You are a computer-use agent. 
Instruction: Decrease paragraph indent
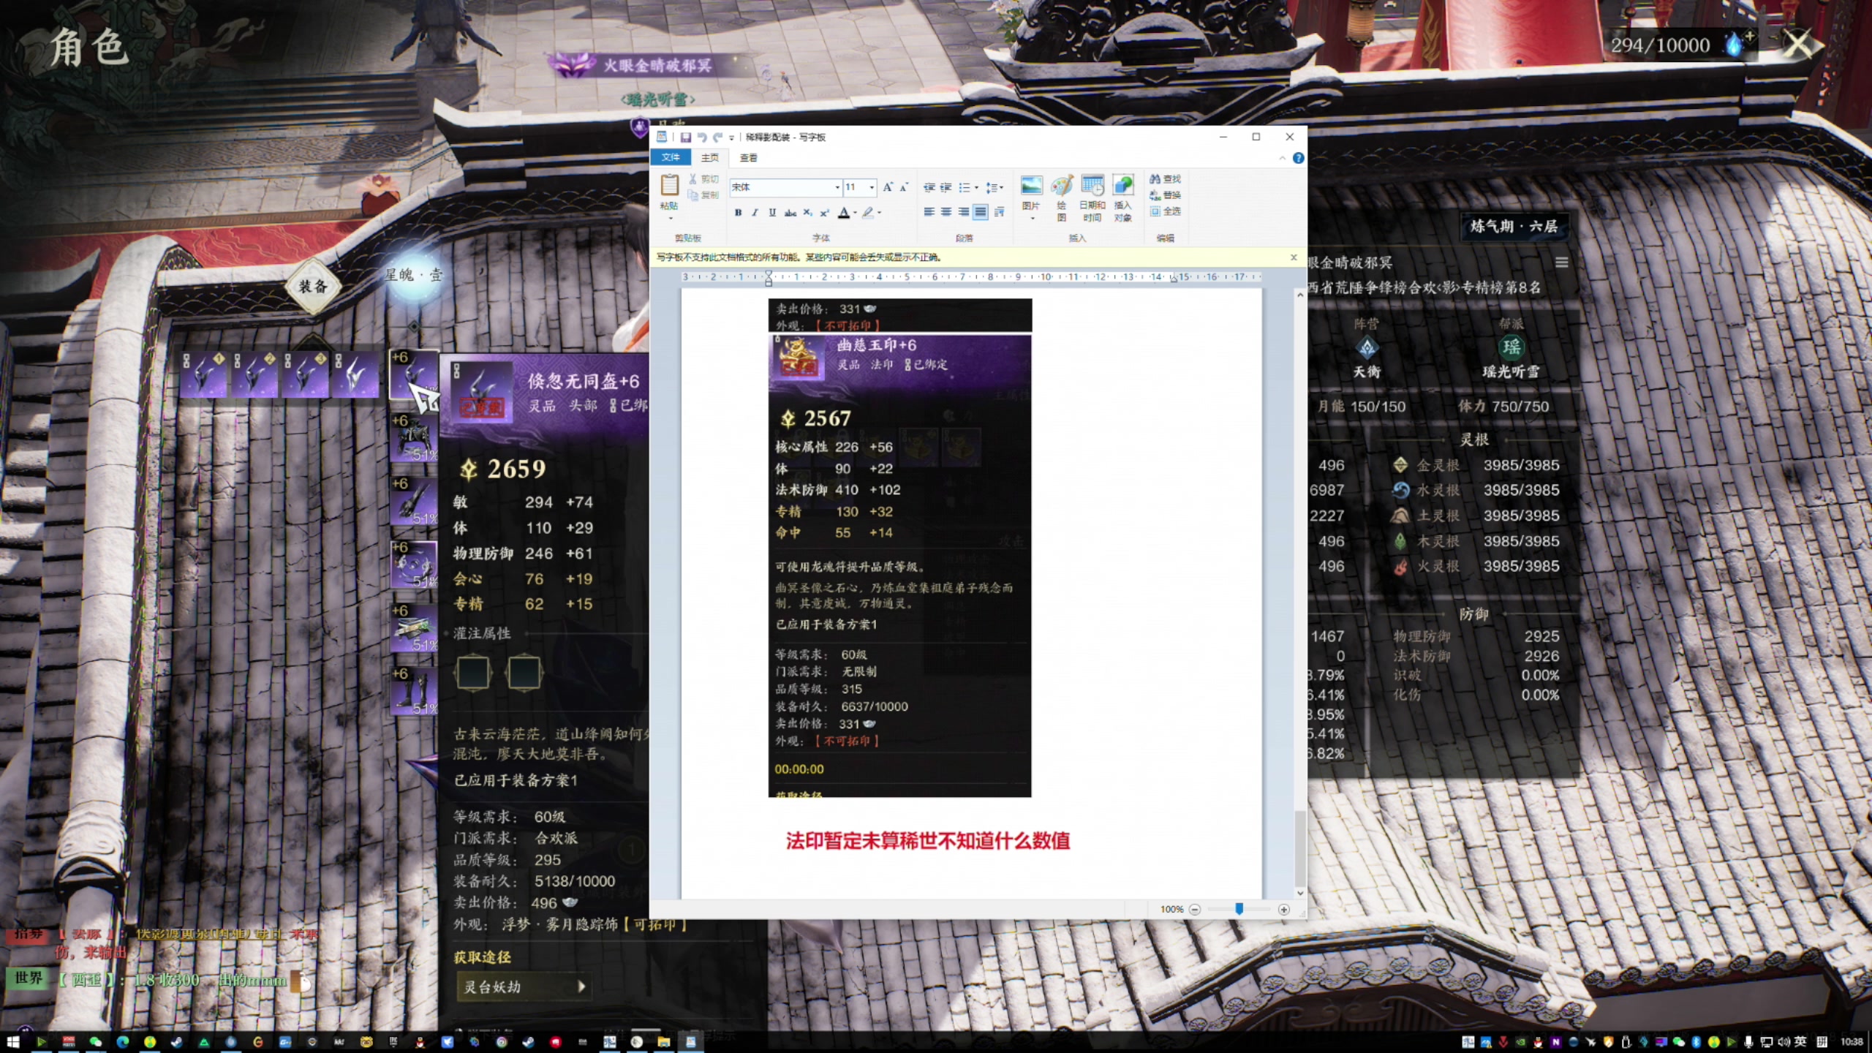tap(929, 188)
